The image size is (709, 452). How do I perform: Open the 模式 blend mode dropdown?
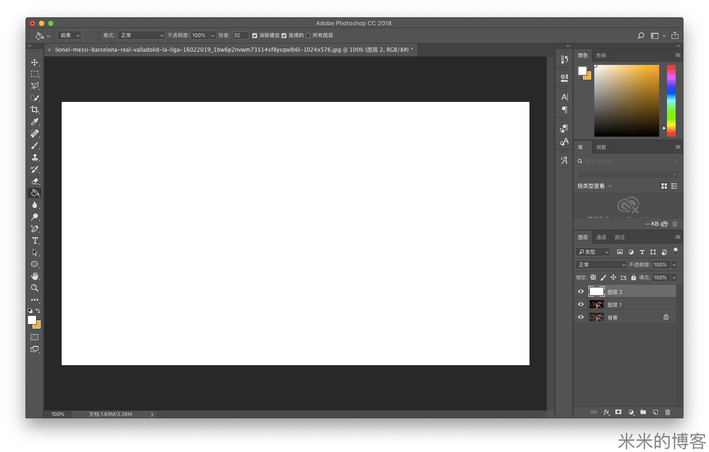(x=141, y=36)
